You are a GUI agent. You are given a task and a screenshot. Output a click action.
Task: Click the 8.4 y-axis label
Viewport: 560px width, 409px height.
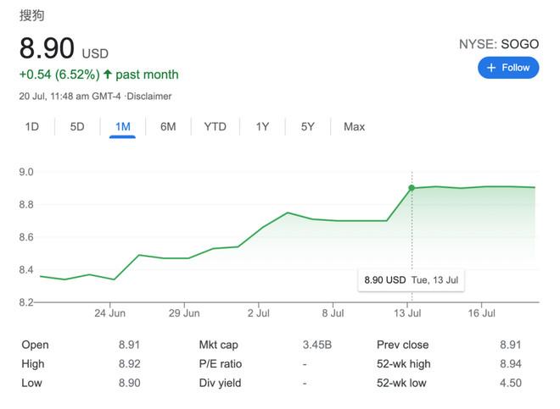click(x=26, y=270)
